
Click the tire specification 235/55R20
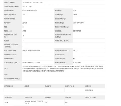click(x=77, y=31)
